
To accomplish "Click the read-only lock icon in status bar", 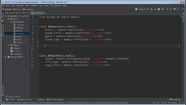I will pos(180,103).
